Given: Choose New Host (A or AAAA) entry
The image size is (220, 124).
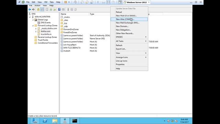Looking at the screenshot, I should [129, 15].
